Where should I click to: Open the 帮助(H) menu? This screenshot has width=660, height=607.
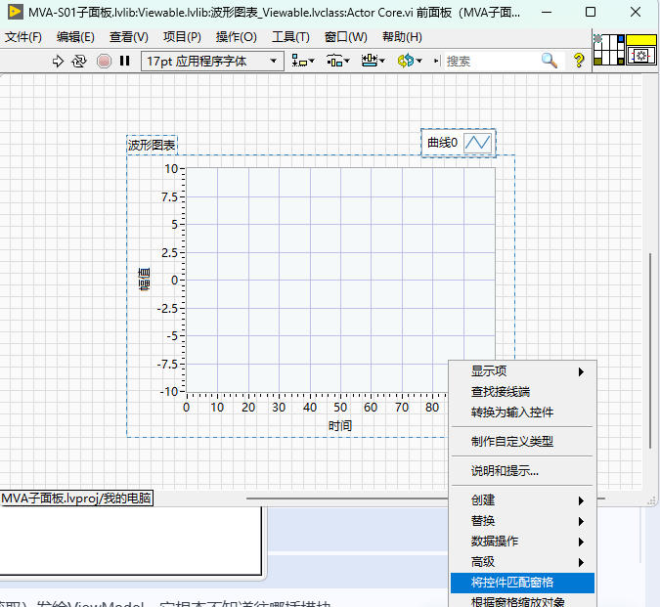point(402,37)
